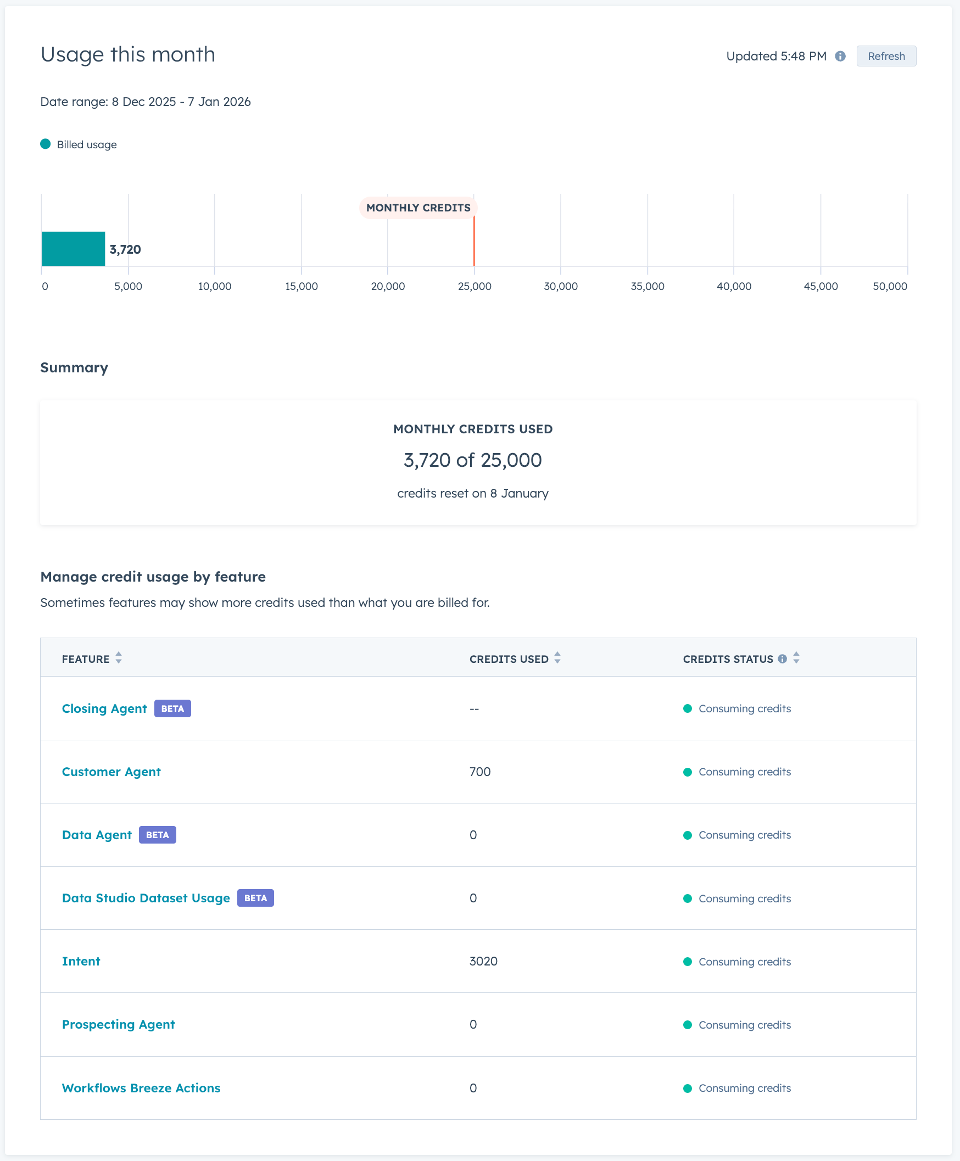Click the Refresh button
Screen dimensions: 960x1161
click(x=886, y=56)
